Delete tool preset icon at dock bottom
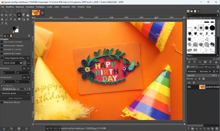This screenshot has height=131, width=220. [19, 128]
